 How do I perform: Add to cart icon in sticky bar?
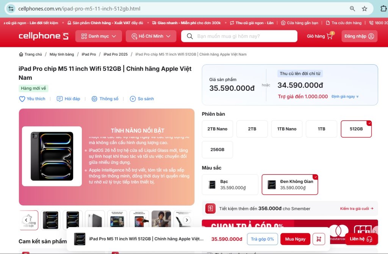point(319,239)
